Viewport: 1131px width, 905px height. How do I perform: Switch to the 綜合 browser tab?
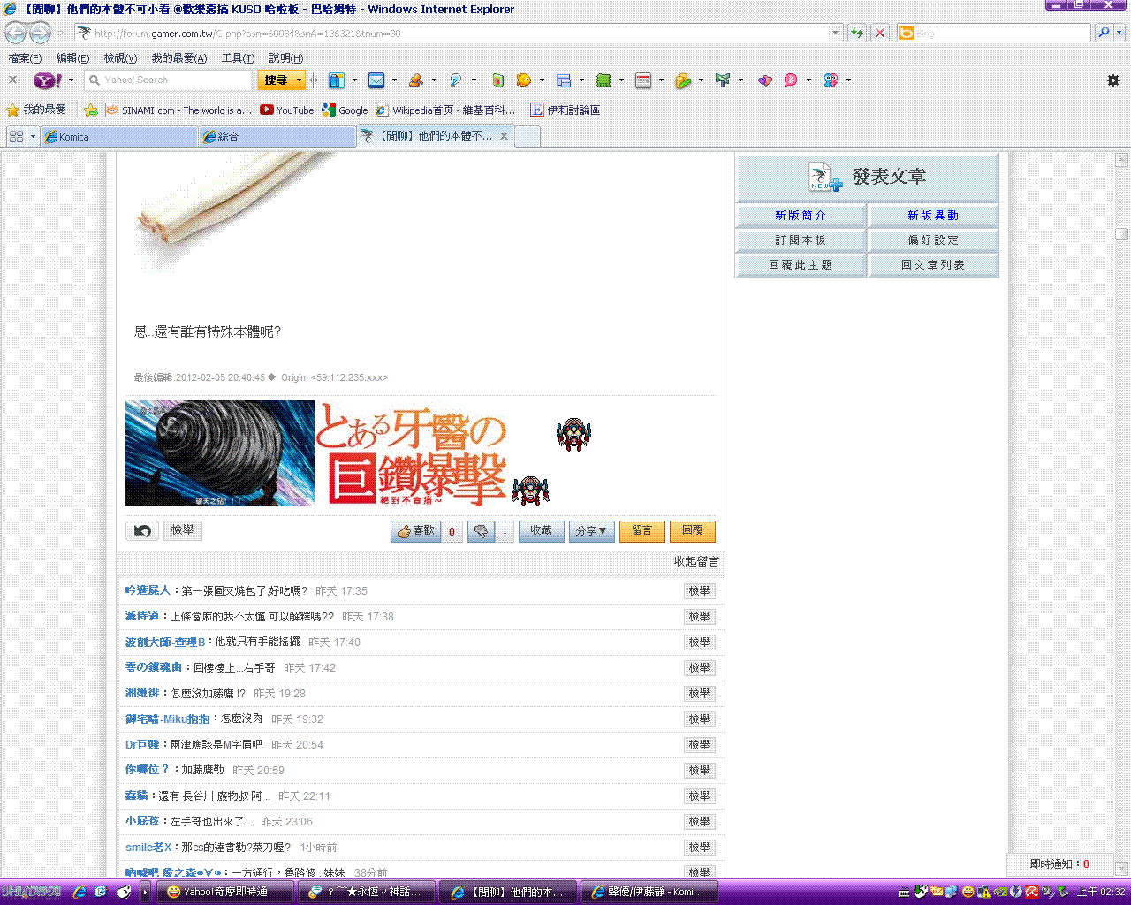[x=277, y=137]
